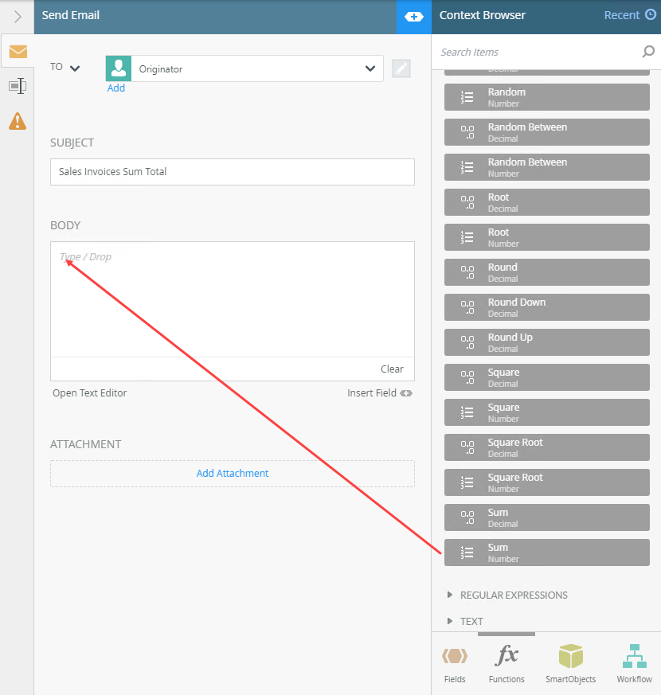Click the Square Number list icon

(x=467, y=412)
